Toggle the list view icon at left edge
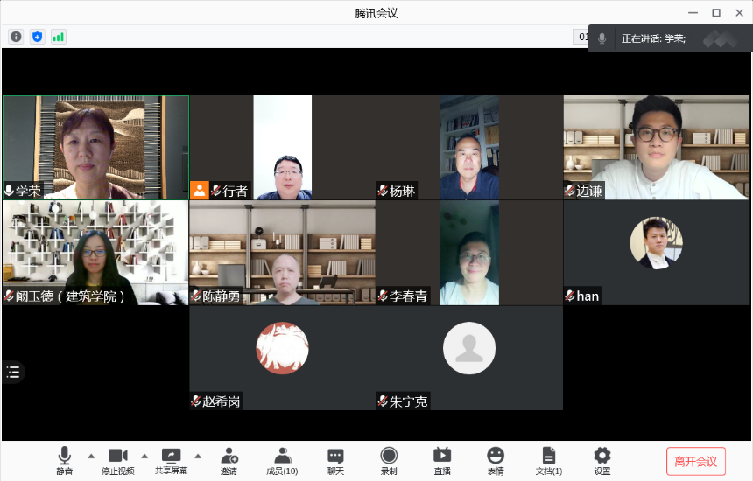 tap(13, 372)
